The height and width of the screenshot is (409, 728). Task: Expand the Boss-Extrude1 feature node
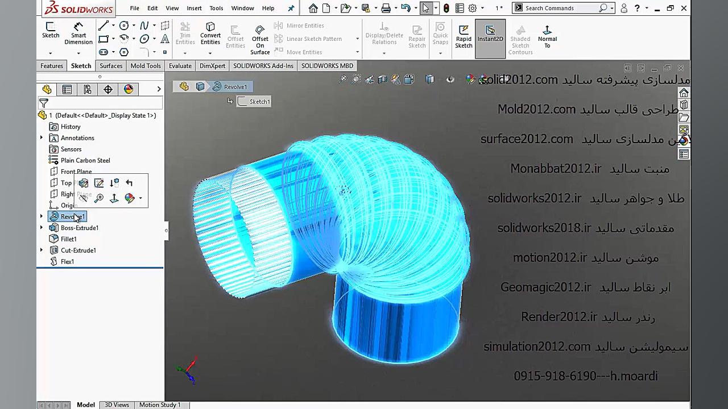tap(41, 228)
